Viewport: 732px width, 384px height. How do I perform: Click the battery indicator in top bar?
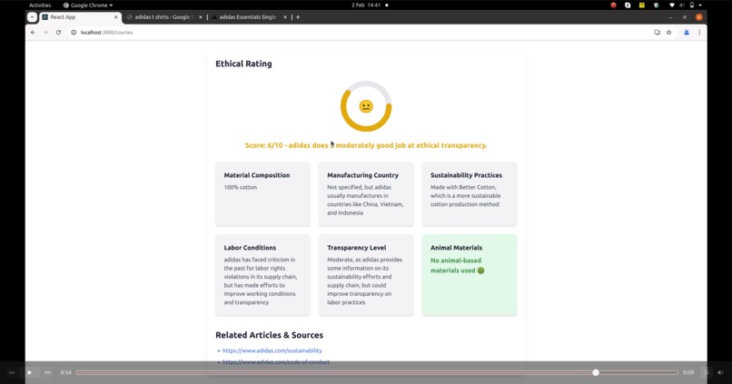tap(692, 5)
